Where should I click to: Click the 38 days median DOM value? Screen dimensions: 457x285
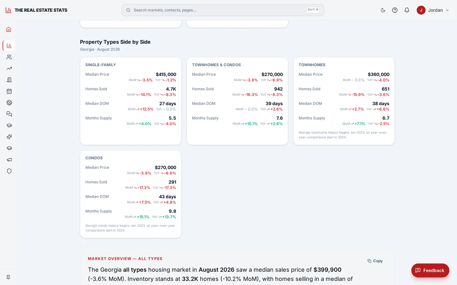381,104
